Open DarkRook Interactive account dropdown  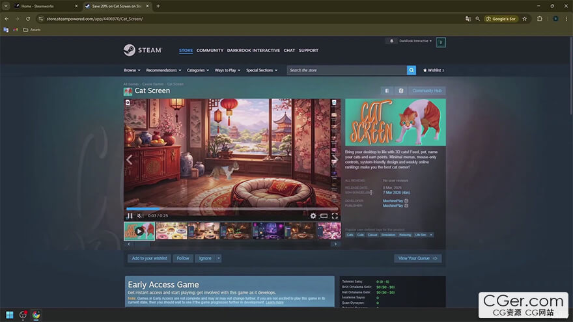pyautogui.click(x=415, y=41)
